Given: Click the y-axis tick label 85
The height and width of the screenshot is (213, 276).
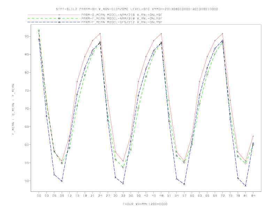Looking at the screenshot, I should pyautogui.click(x=27, y=55).
